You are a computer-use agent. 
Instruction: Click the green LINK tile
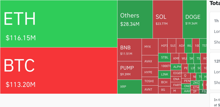pos(164,74)
